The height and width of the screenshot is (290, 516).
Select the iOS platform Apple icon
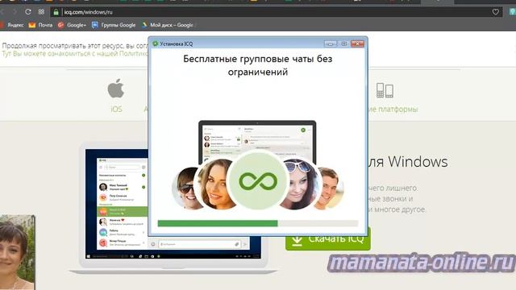[x=116, y=88]
